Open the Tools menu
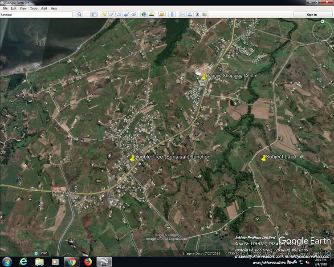The image size is (334, 267). (34, 8)
